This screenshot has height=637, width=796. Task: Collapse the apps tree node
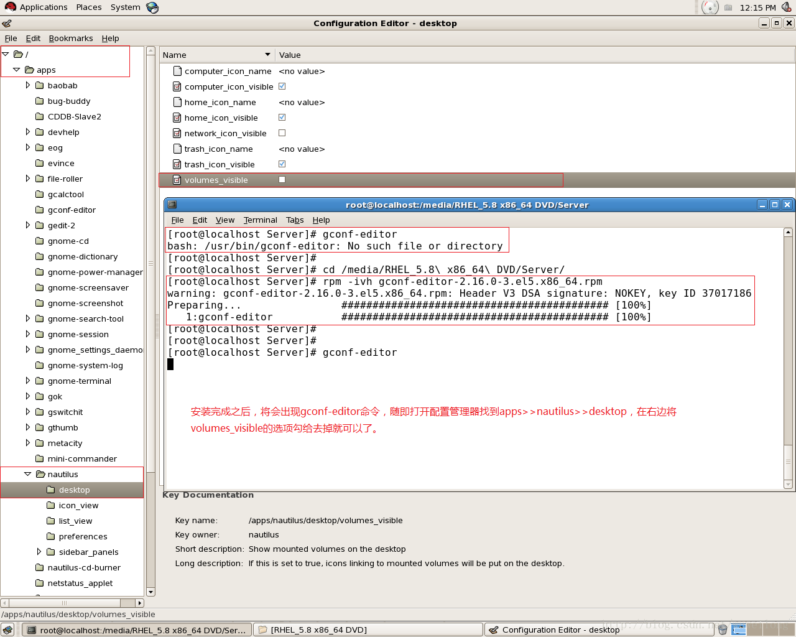(17, 70)
